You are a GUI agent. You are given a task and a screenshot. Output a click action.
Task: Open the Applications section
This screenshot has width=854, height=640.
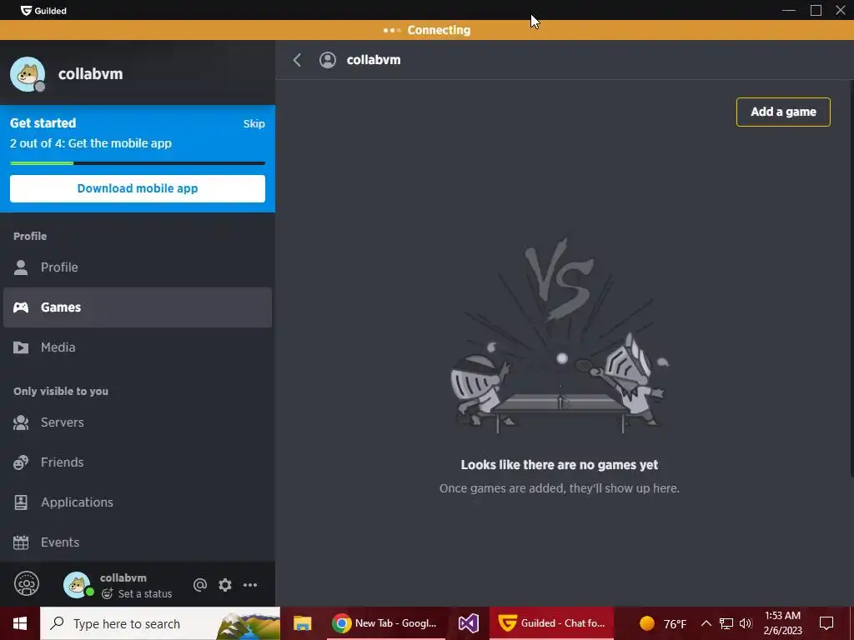pos(138,502)
